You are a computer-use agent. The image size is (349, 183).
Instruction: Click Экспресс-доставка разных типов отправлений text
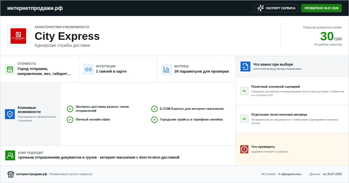102,109
